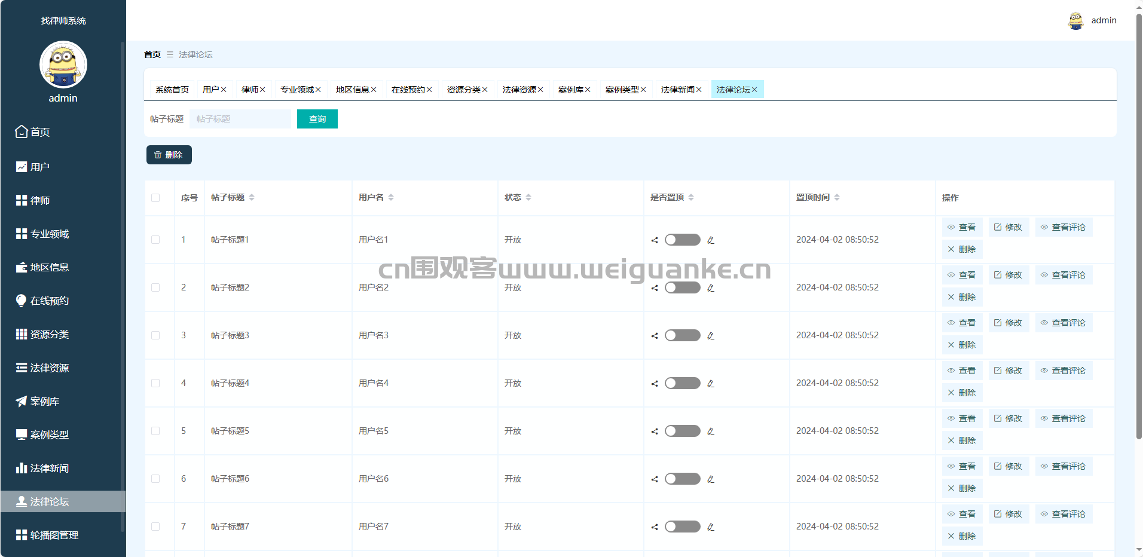Switch to the 法律资源 tab

(x=519, y=90)
